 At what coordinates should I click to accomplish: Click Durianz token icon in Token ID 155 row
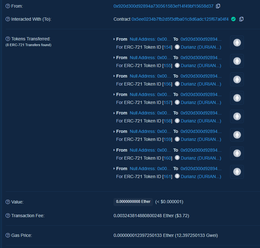(x=177, y=65)
